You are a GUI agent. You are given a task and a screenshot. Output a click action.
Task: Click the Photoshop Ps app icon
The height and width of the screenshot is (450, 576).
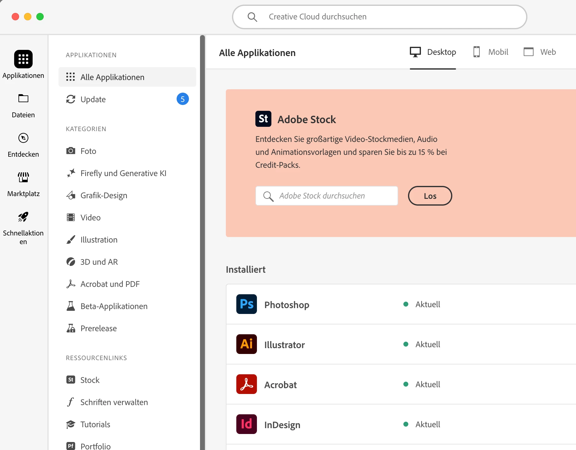pyautogui.click(x=246, y=304)
